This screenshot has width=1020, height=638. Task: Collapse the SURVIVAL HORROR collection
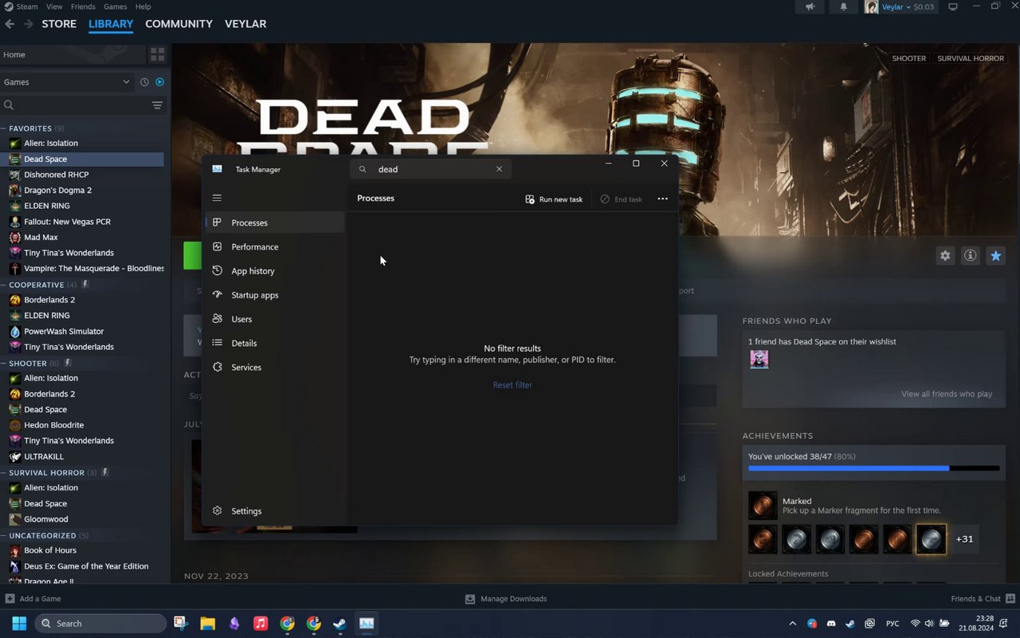pyautogui.click(x=3, y=473)
